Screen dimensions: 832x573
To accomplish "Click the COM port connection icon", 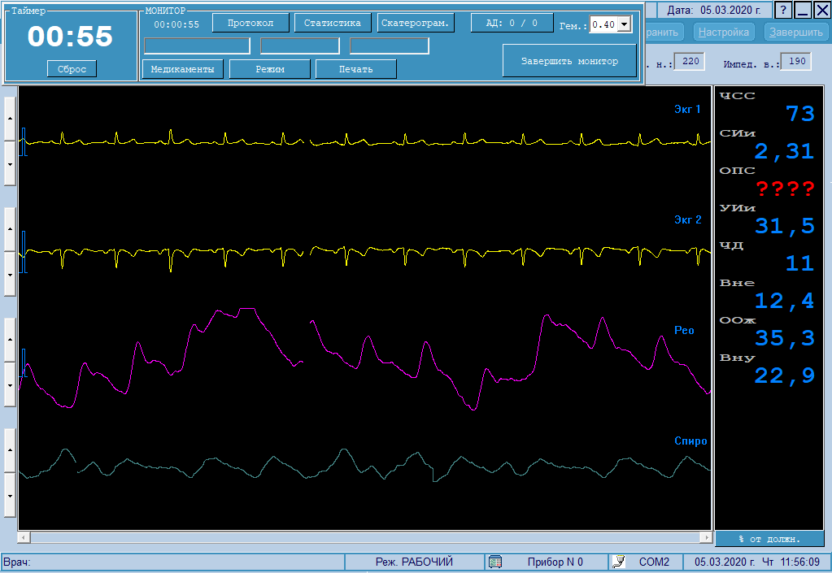I will tap(619, 562).
